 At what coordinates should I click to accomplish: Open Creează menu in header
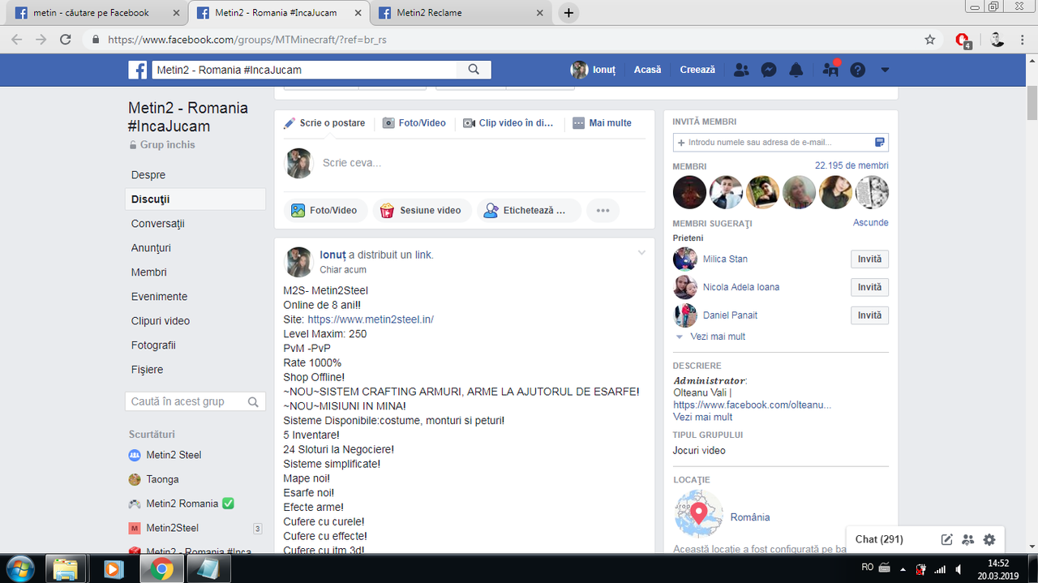click(x=697, y=70)
